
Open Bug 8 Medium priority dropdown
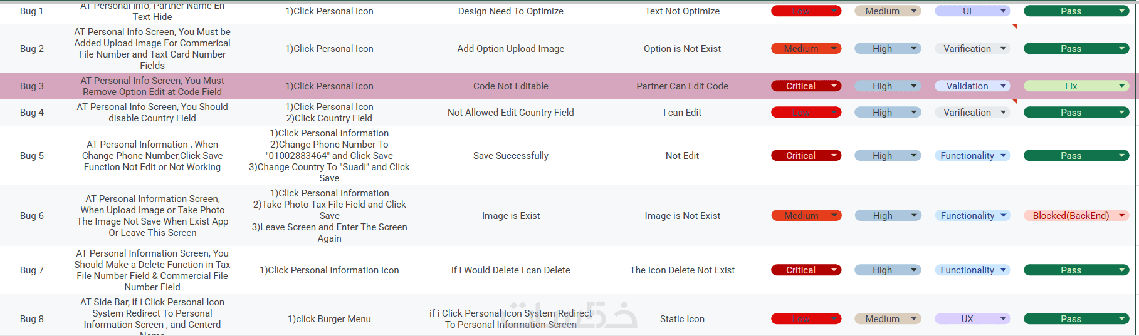click(914, 319)
